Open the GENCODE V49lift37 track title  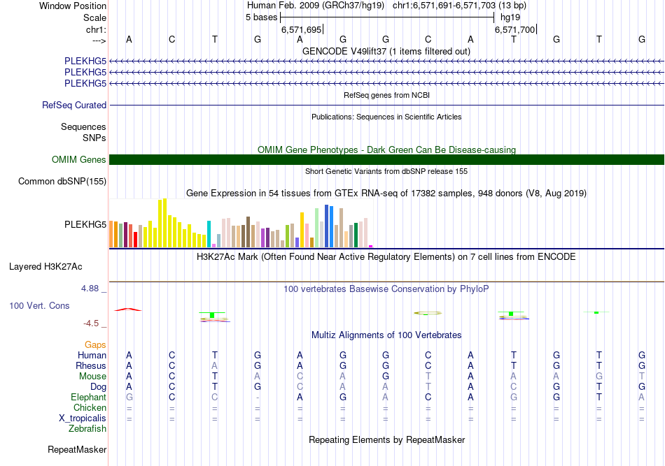click(386, 51)
